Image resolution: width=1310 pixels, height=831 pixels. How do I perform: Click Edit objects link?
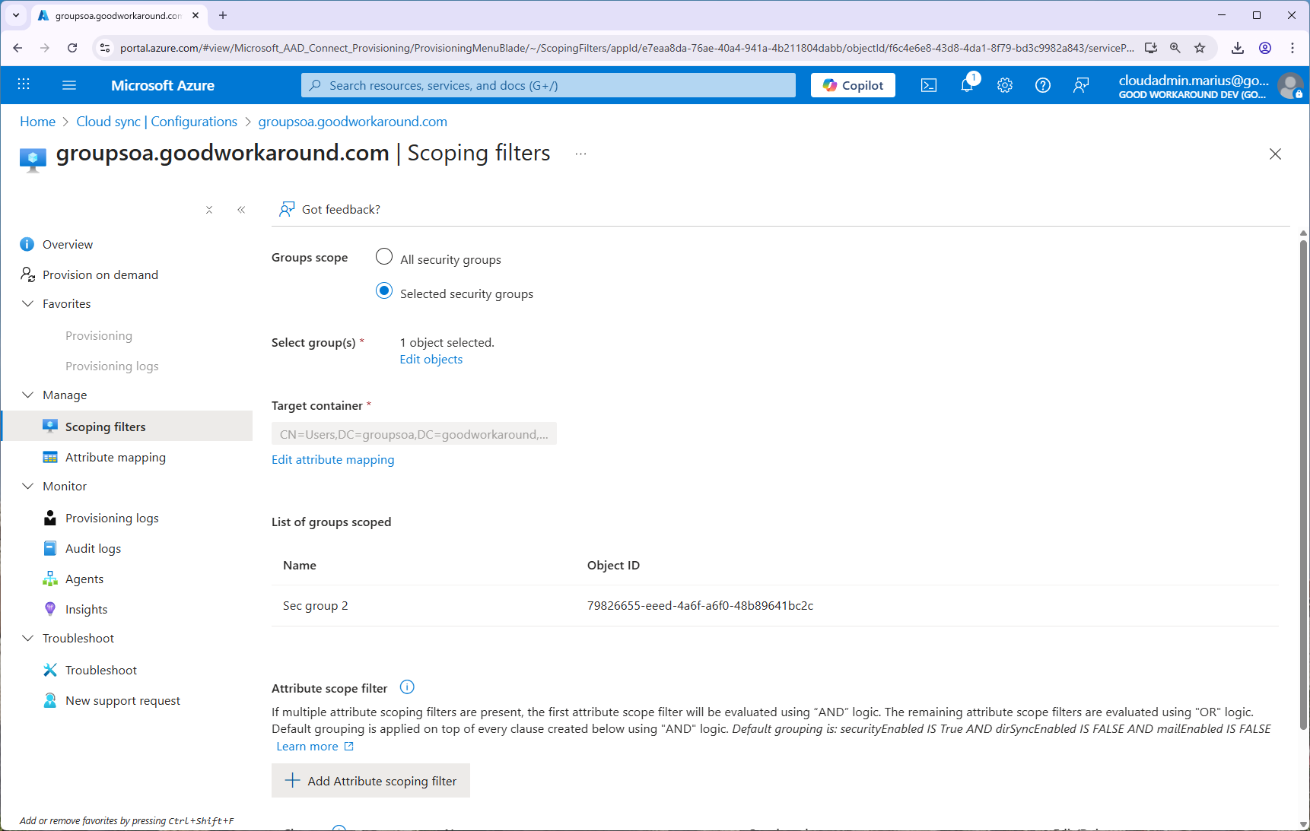(x=431, y=360)
